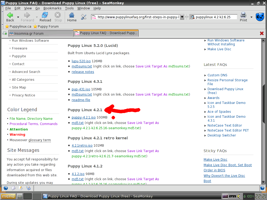
Task: Download 4.2.1retro.iso link
Action: coord(82,145)
